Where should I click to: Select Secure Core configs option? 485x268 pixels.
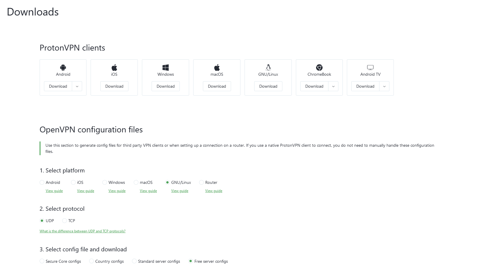(x=42, y=261)
